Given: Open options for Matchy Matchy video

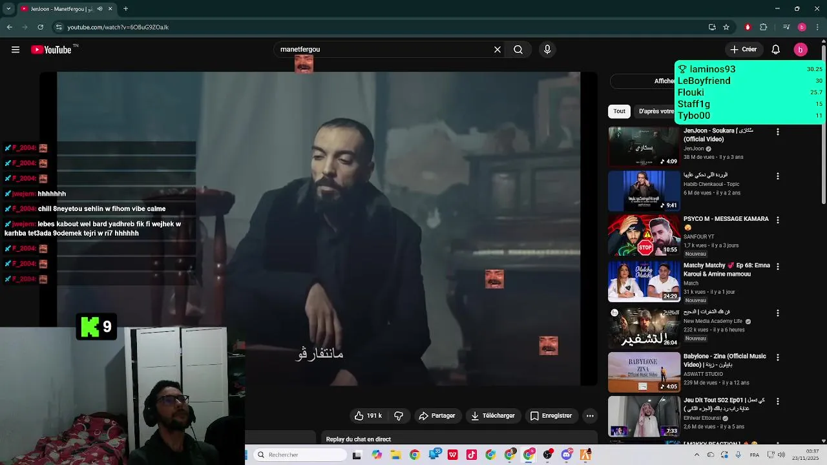Looking at the screenshot, I should (x=777, y=266).
